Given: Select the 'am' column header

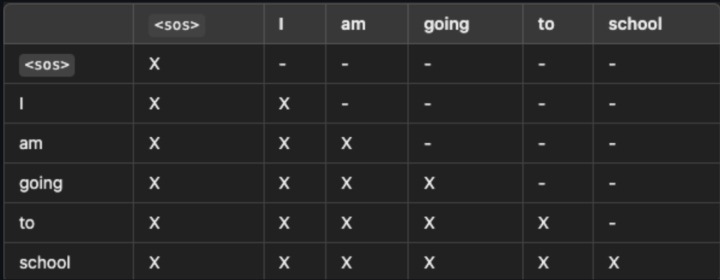Looking at the screenshot, I should [353, 24].
